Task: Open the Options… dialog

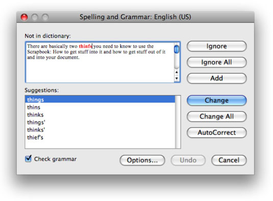Action: pyautogui.click(x=142, y=160)
